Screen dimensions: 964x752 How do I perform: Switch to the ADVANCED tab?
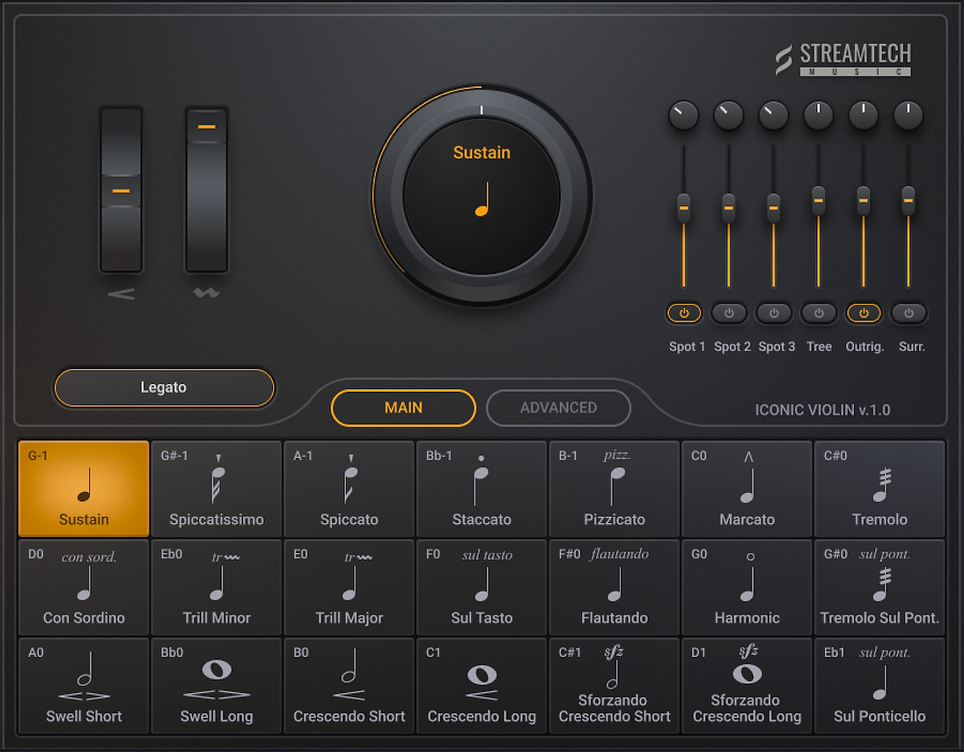coord(558,408)
